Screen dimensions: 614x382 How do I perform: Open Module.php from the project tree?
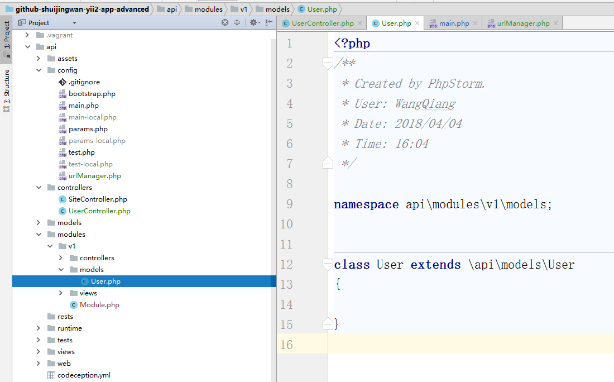[x=99, y=305]
